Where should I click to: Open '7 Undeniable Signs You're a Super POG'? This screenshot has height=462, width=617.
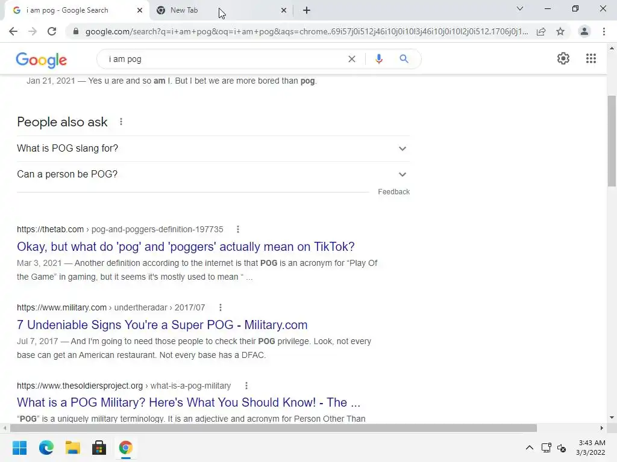tap(162, 325)
